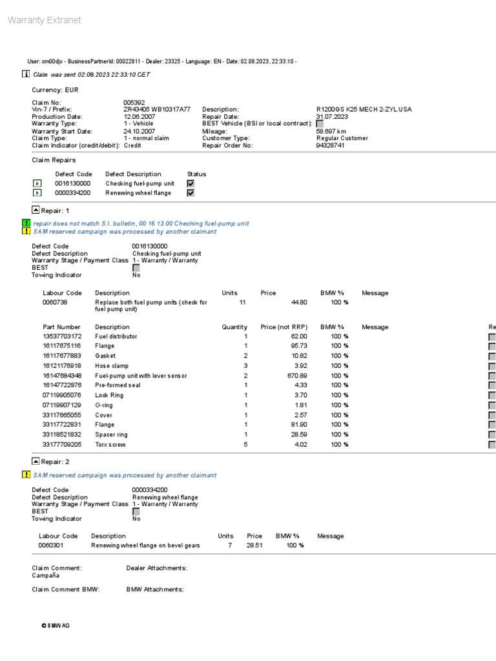The width and height of the screenshot is (496, 661).
Task: Select description R1200GS K25 MECH 2-ZYL USA
Action: pyautogui.click(x=364, y=109)
